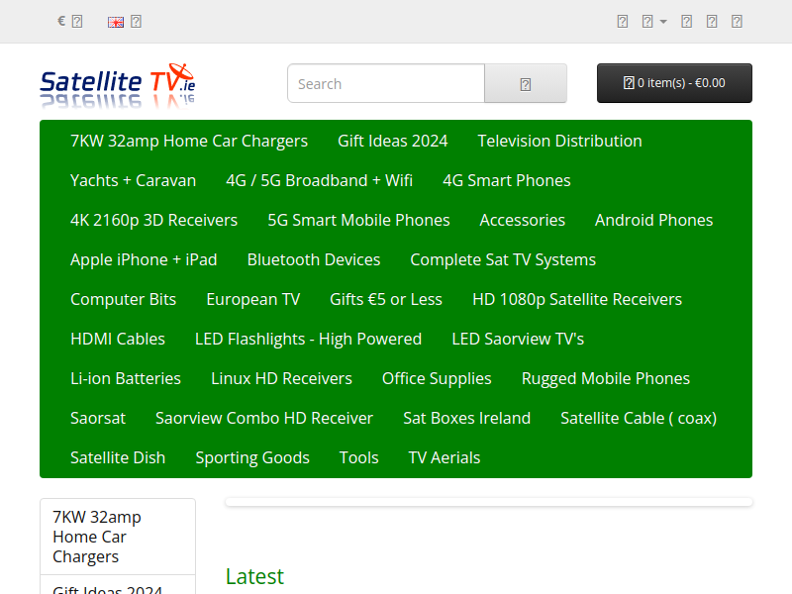Viewport: 792px width, 594px height.
Task: Open Gifts €5 or Less
Action: click(x=386, y=299)
